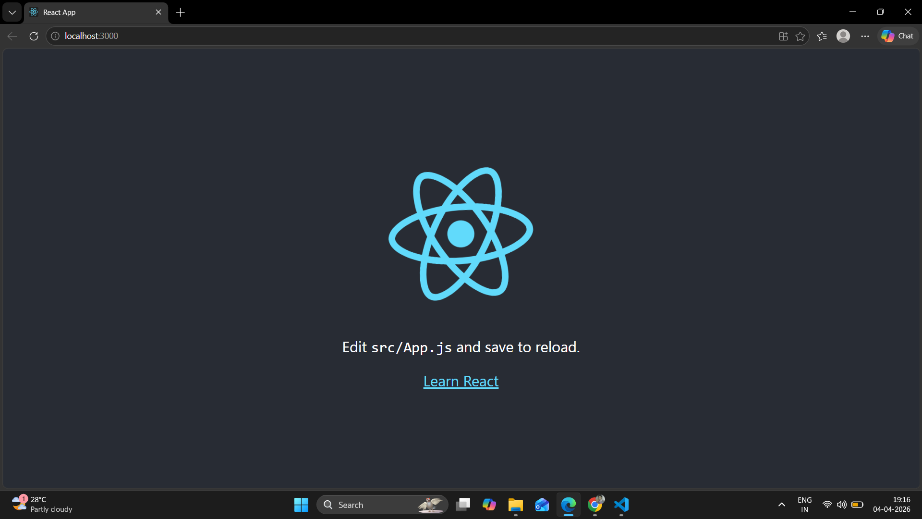Viewport: 922px width, 519px height.
Task: Add this page to favorites
Action: pos(800,36)
